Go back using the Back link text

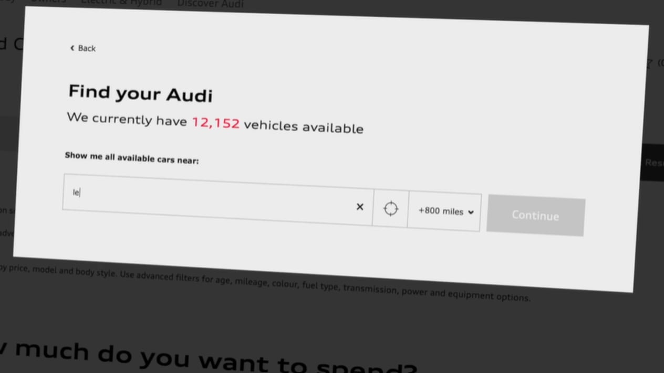tap(87, 48)
